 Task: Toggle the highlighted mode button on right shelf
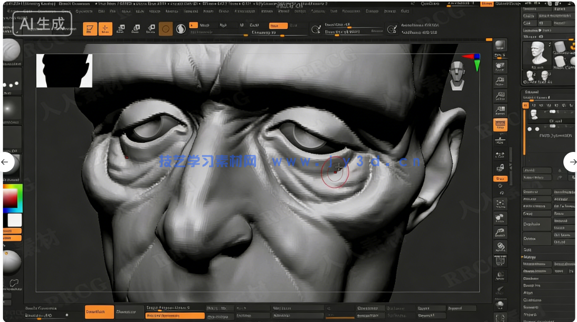click(x=500, y=179)
